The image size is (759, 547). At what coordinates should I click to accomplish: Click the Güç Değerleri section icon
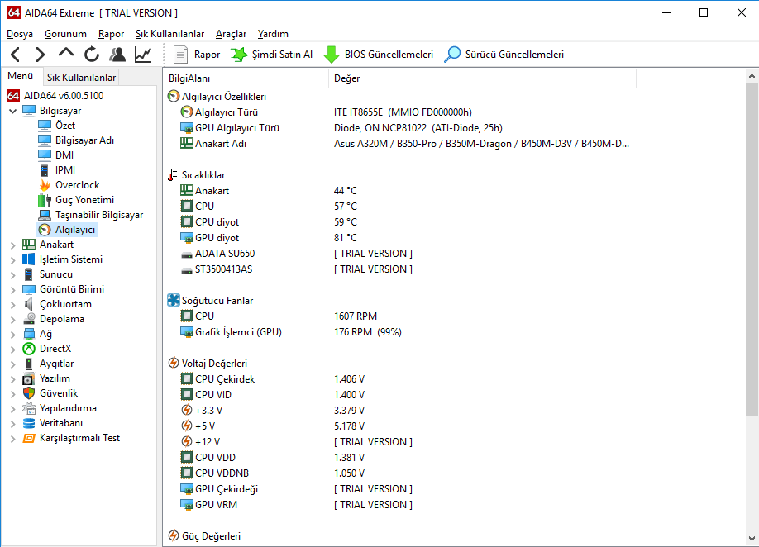point(174,536)
